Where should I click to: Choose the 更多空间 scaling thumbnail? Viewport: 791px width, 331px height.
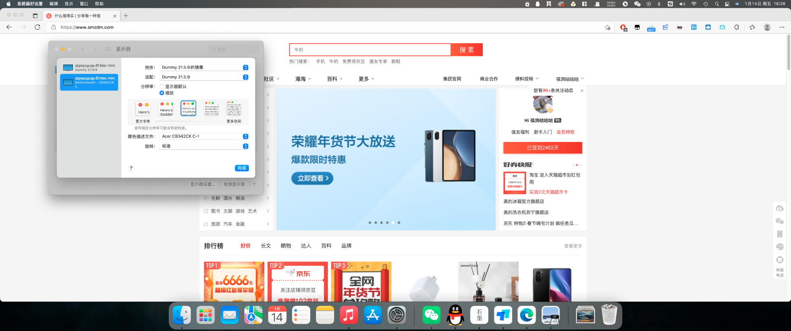[234, 109]
